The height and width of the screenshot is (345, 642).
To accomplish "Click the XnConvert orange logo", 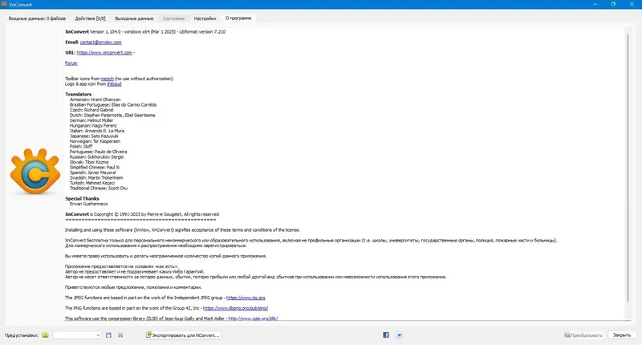I will tap(35, 172).
